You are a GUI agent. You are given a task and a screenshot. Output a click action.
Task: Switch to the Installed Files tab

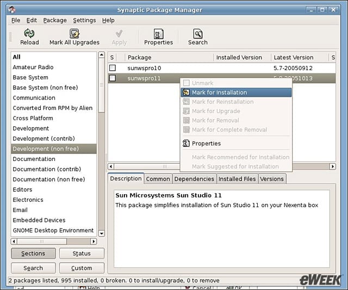237,179
